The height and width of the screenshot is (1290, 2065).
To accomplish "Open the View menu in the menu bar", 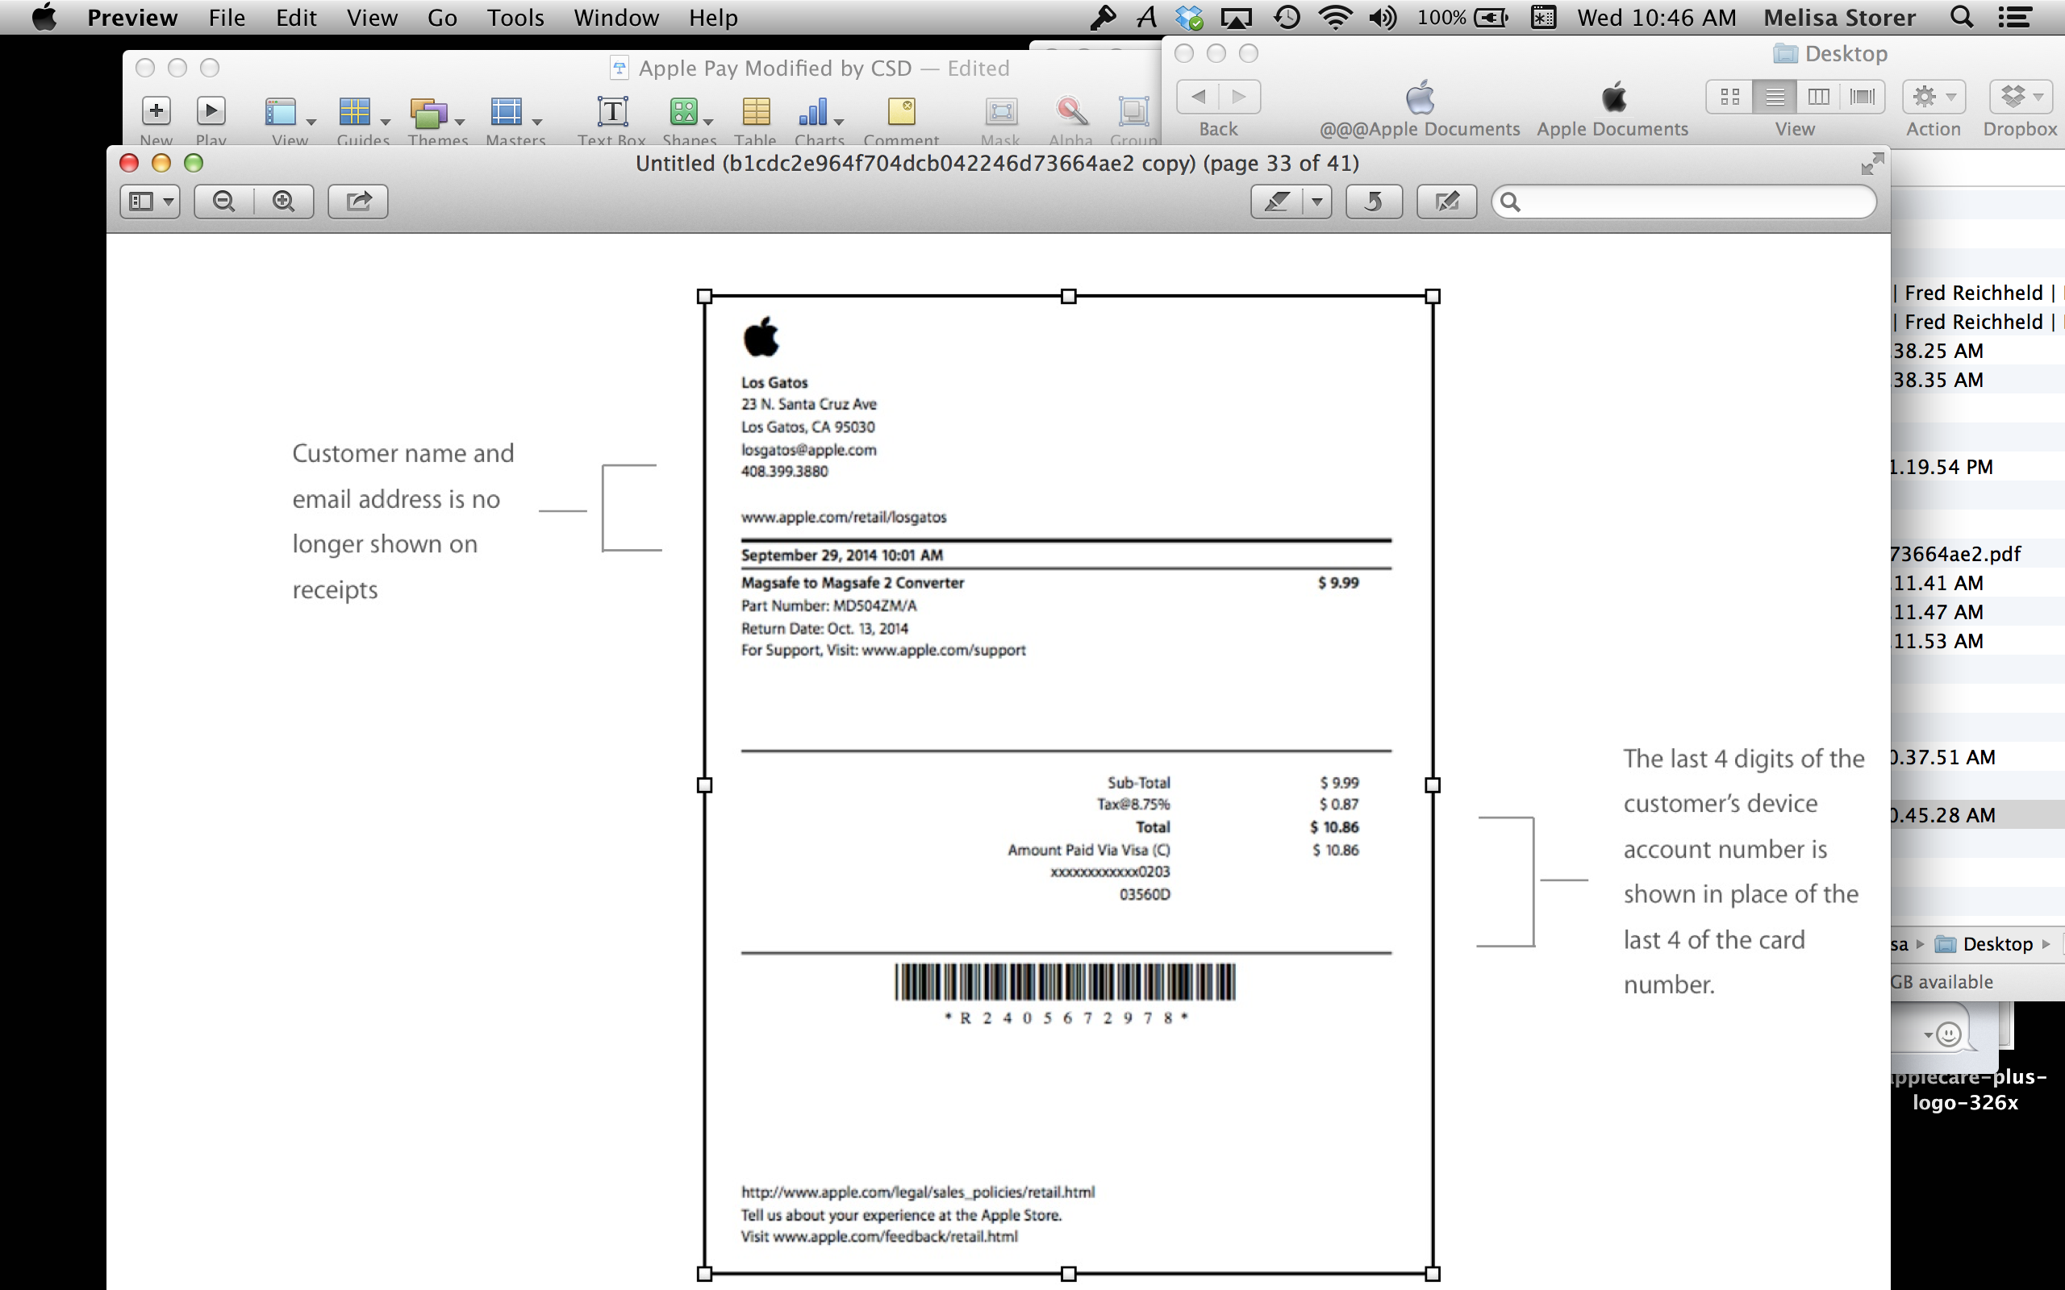I will coord(372,17).
